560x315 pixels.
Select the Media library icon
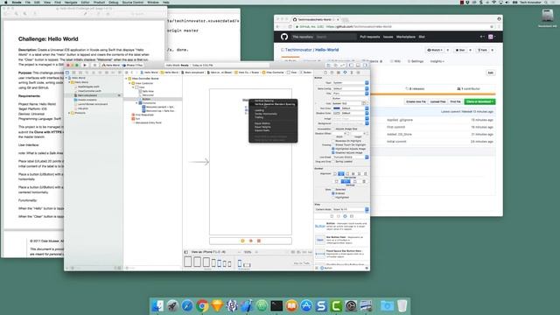(352, 216)
